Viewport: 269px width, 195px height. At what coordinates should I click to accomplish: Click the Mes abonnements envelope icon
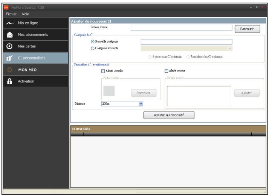pyautogui.click(x=10, y=35)
